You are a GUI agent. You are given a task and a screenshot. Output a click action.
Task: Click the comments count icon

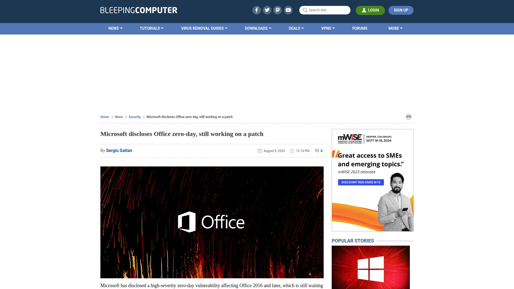(317, 151)
